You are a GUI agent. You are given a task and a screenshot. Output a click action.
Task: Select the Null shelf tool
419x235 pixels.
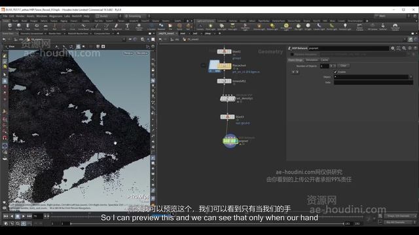[x=54, y=27]
